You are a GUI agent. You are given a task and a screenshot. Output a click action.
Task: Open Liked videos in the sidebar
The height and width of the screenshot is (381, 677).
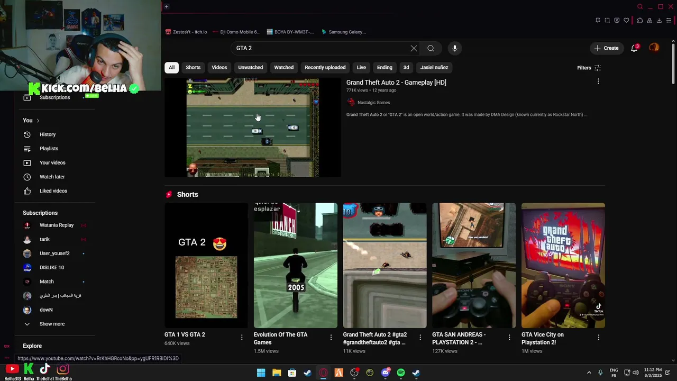coord(53,191)
